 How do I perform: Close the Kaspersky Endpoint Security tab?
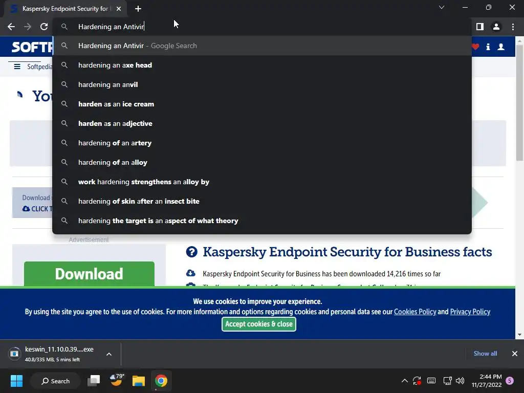point(119,9)
